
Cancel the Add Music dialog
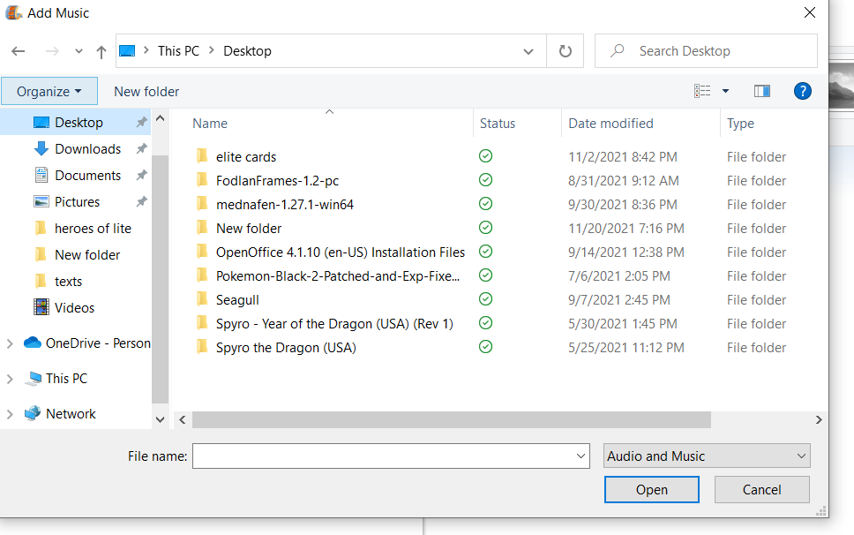point(761,490)
